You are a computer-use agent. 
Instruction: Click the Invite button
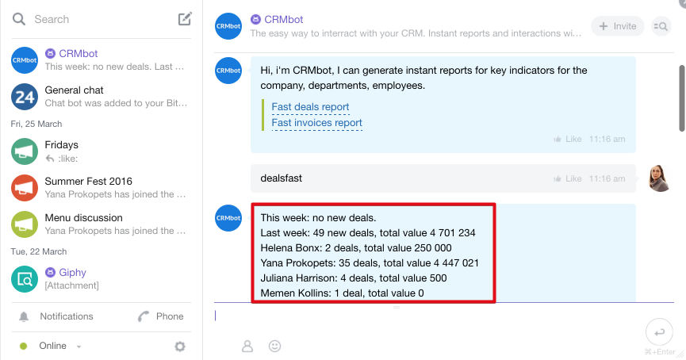click(617, 26)
